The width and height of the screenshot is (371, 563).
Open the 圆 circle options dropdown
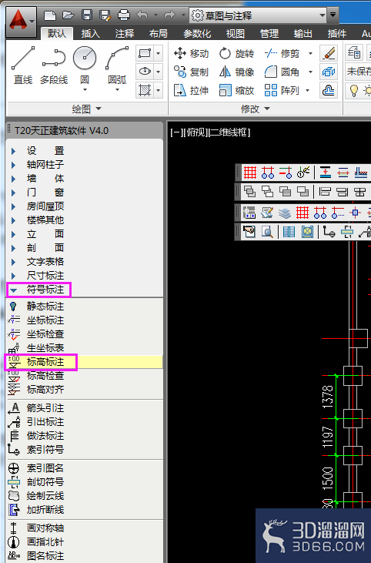tap(85, 89)
